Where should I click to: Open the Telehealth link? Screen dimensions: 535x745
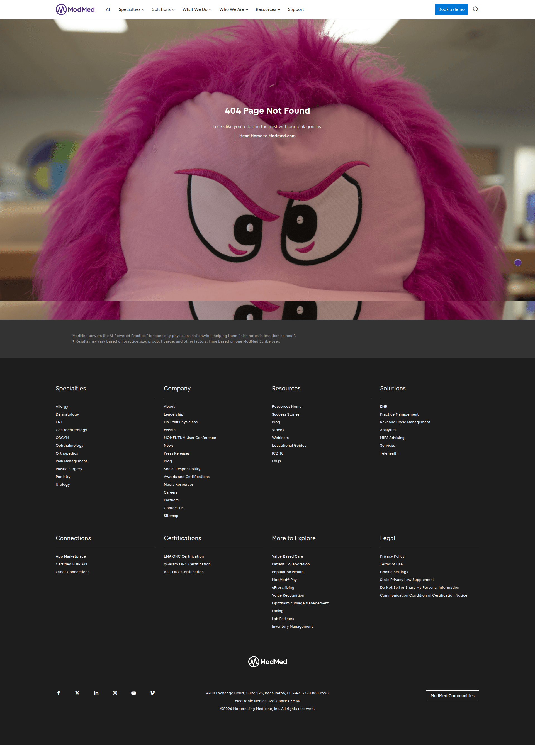tap(389, 453)
